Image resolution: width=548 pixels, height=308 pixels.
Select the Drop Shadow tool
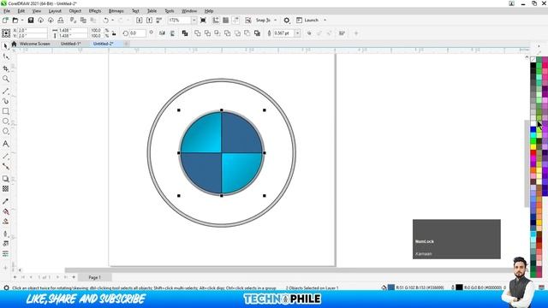pyautogui.click(x=6, y=179)
